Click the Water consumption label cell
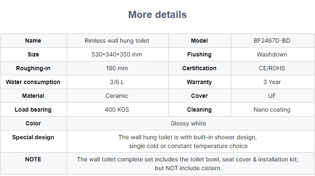Screen dimensions: 315x176 click(x=34, y=82)
